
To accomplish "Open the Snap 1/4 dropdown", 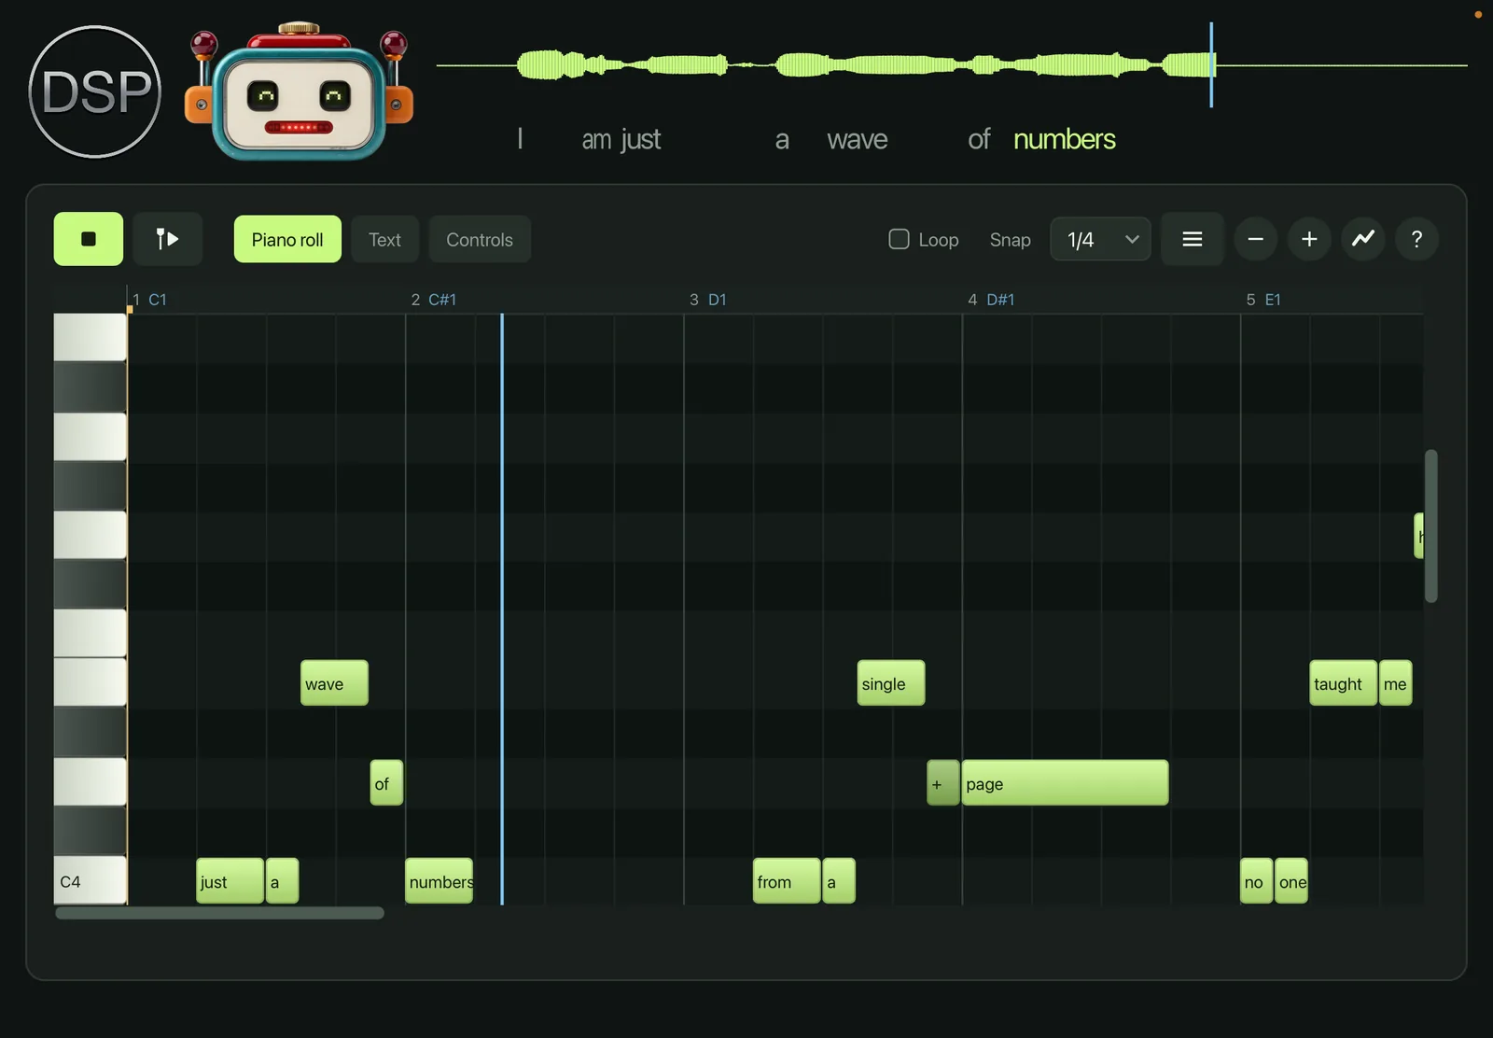I will pyautogui.click(x=1100, y=240).
